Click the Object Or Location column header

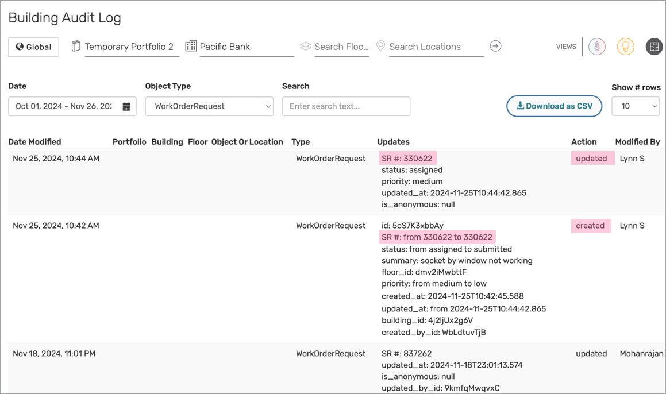(247, 142)
